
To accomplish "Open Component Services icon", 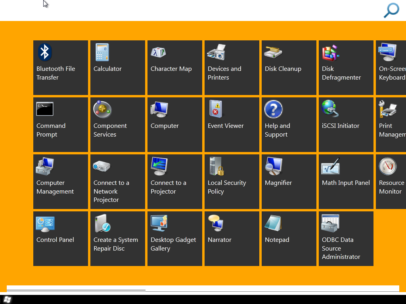I will coord(103,109).
